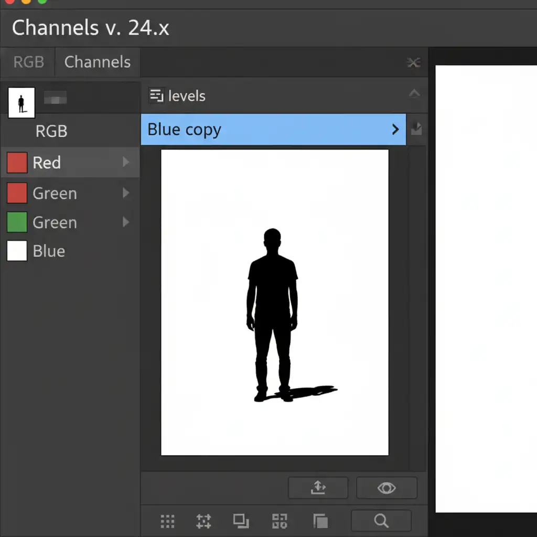Click the QR-style grid icon in bottom toolbar

tap(280, 521)
